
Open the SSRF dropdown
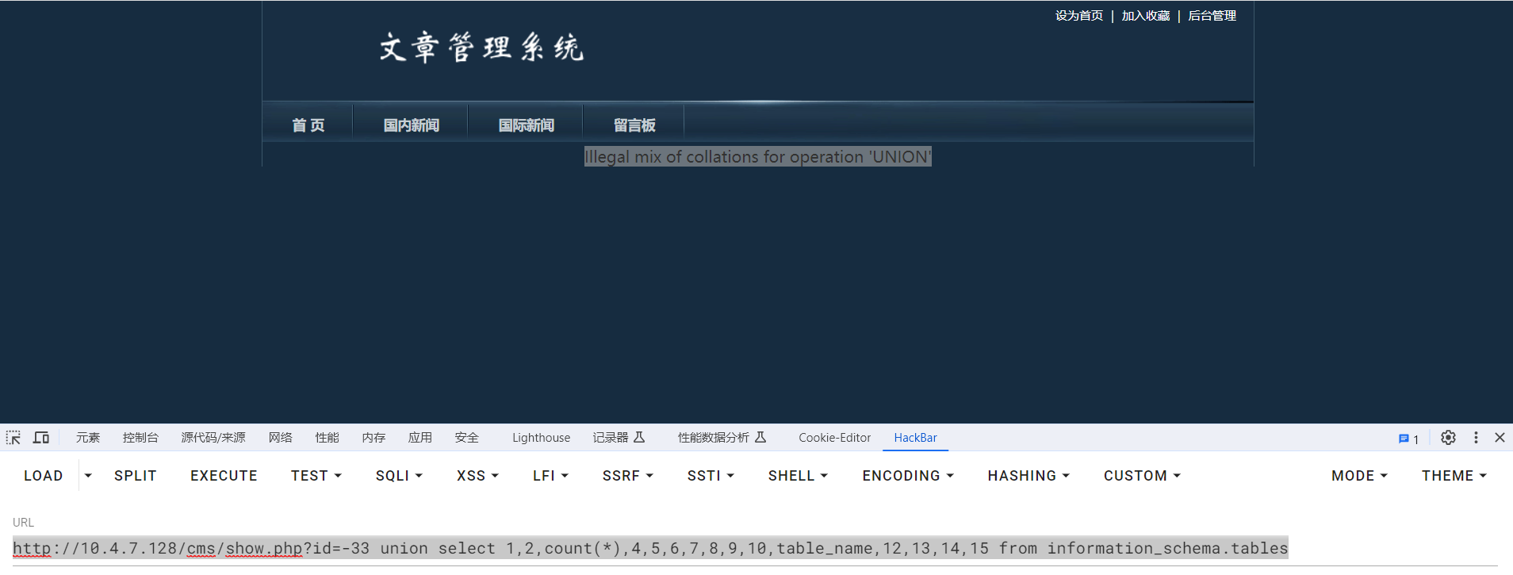[x=627, y=476]
